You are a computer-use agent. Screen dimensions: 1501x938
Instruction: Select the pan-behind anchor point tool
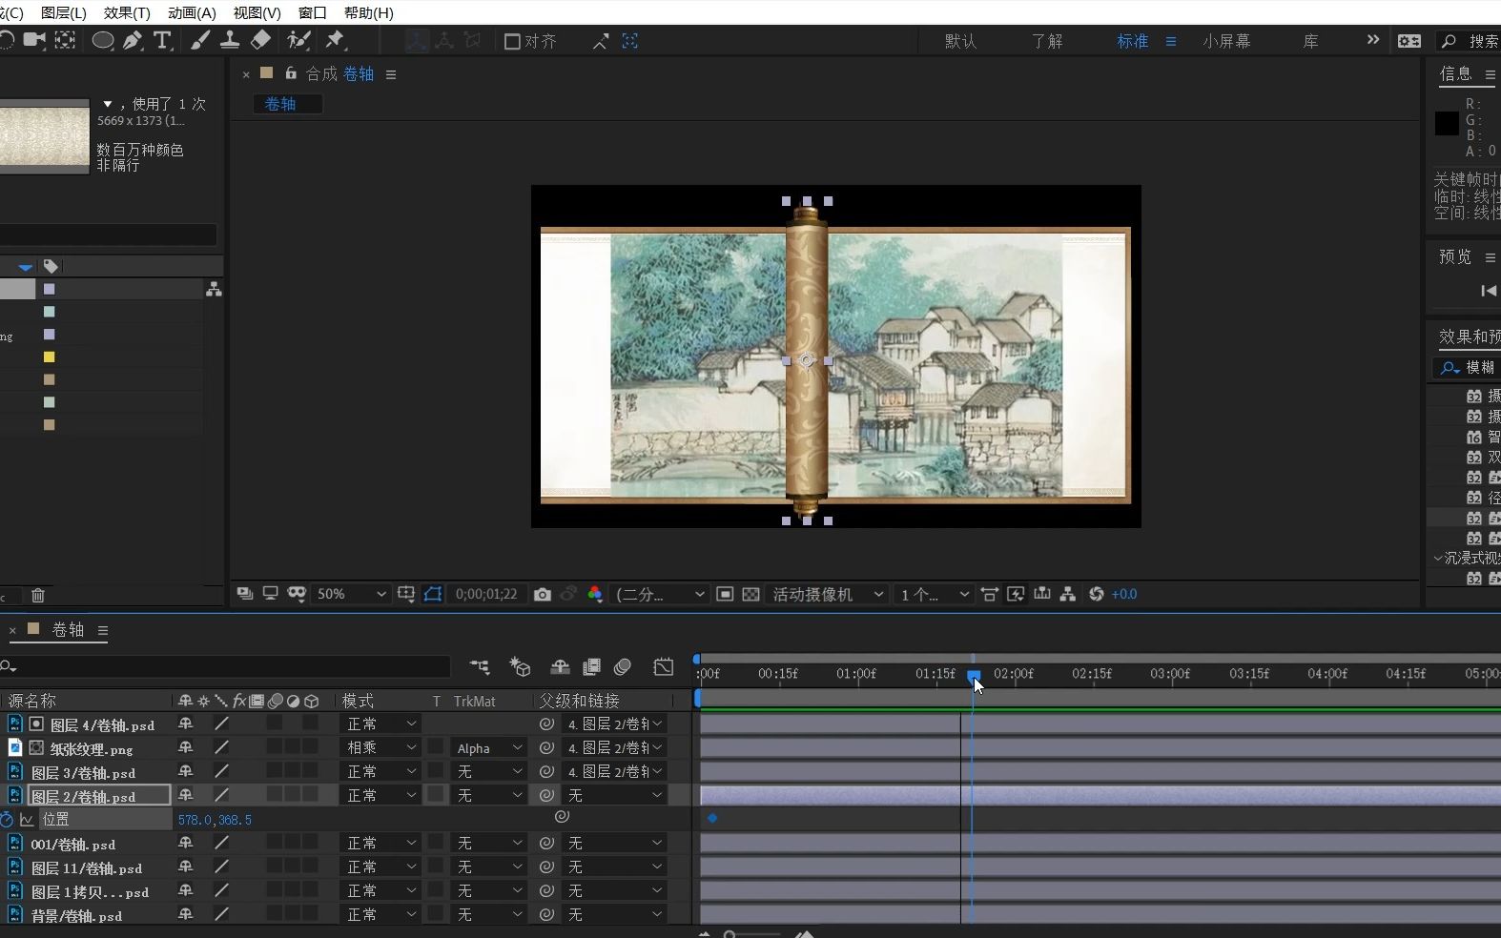click(x=65, y=40)
